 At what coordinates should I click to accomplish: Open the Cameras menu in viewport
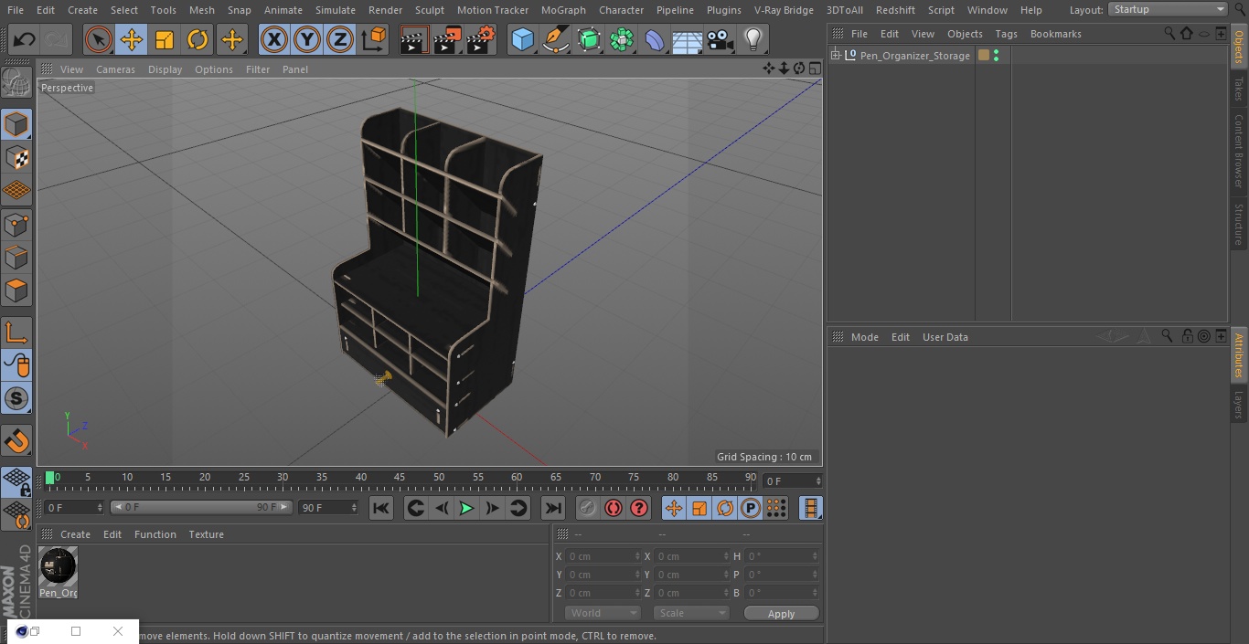click(115, 69)
